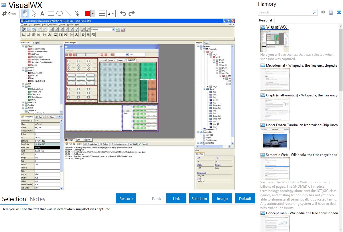Pick the rectangle drawing tool
Image resolution: width=343 pixels, height=232 pixels.
pyautogui.click(x=51, y=13)
